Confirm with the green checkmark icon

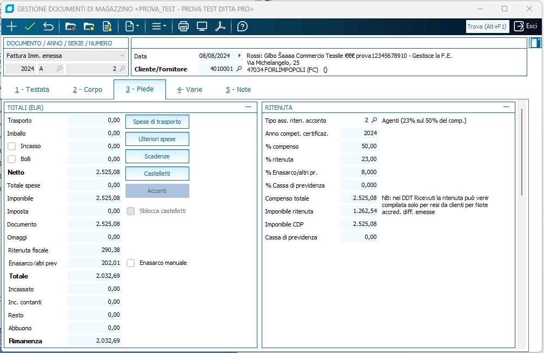coord(30,26)
